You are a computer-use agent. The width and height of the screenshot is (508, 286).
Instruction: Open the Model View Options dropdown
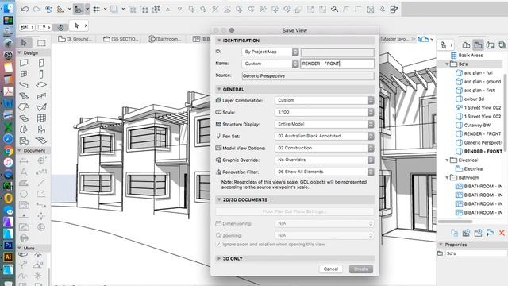325,148
